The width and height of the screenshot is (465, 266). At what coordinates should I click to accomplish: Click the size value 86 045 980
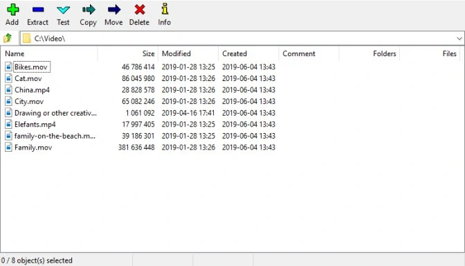click(138, 78)
